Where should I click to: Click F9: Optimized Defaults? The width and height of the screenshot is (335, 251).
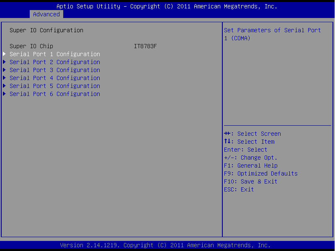[x=260, y=173]
